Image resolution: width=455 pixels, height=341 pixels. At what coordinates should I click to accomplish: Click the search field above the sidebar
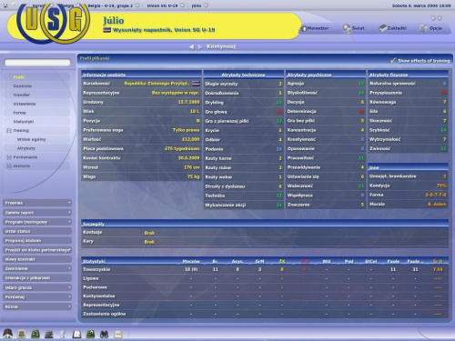(37, 63)
